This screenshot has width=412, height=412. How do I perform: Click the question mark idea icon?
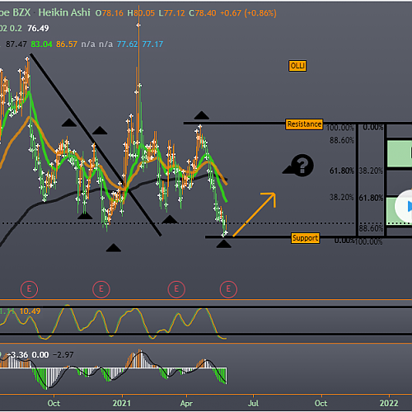click(302, 165)
